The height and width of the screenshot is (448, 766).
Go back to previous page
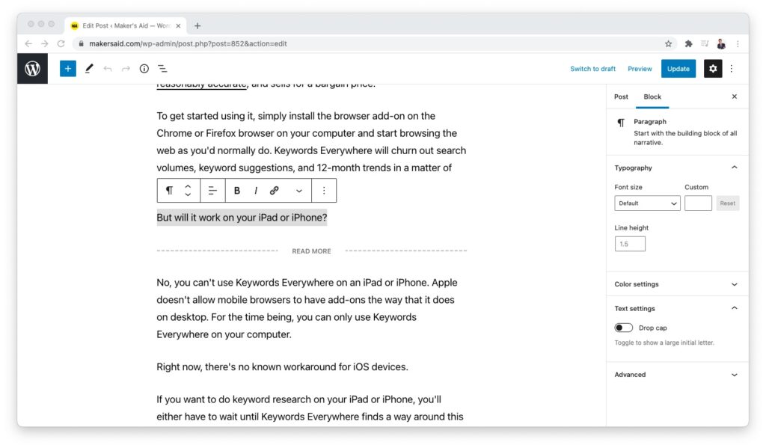pyautogui.click(x=28, y=43)
